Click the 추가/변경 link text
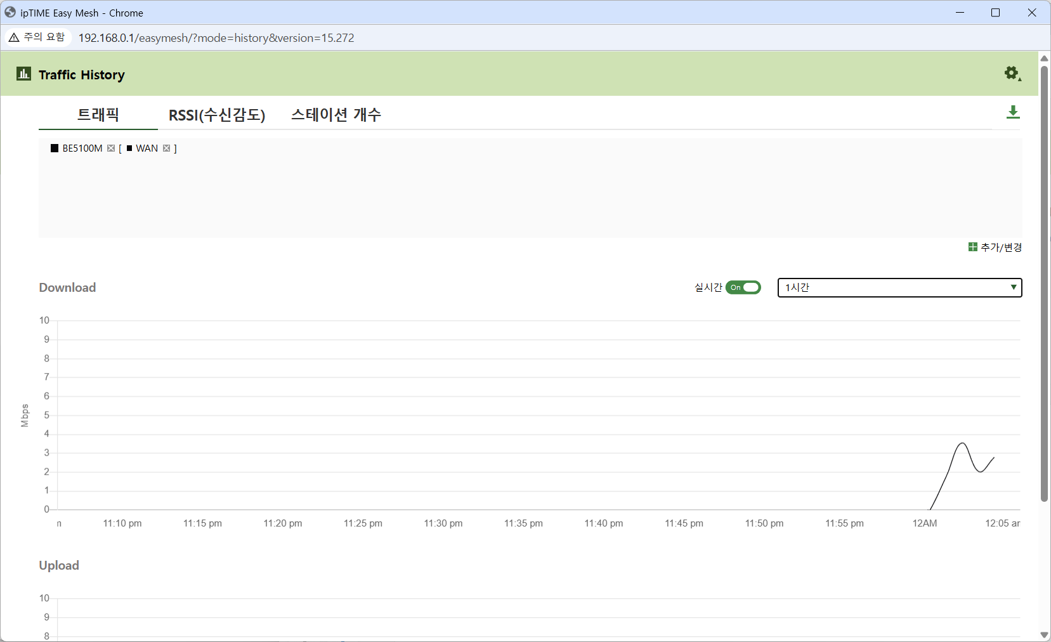 click(1001, 247)
